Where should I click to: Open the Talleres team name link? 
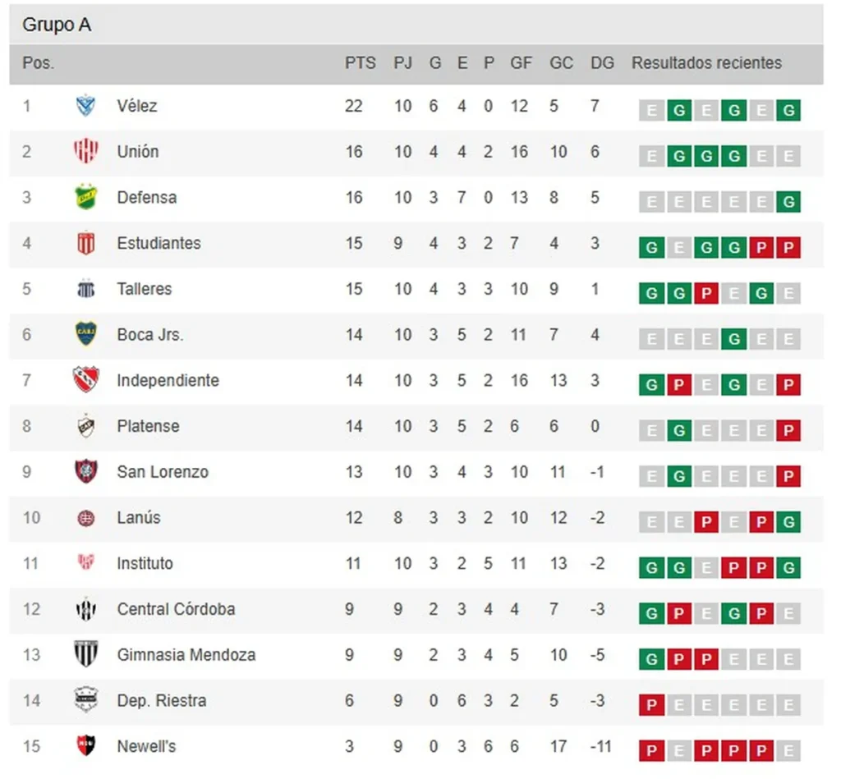[x=145, y=289]
